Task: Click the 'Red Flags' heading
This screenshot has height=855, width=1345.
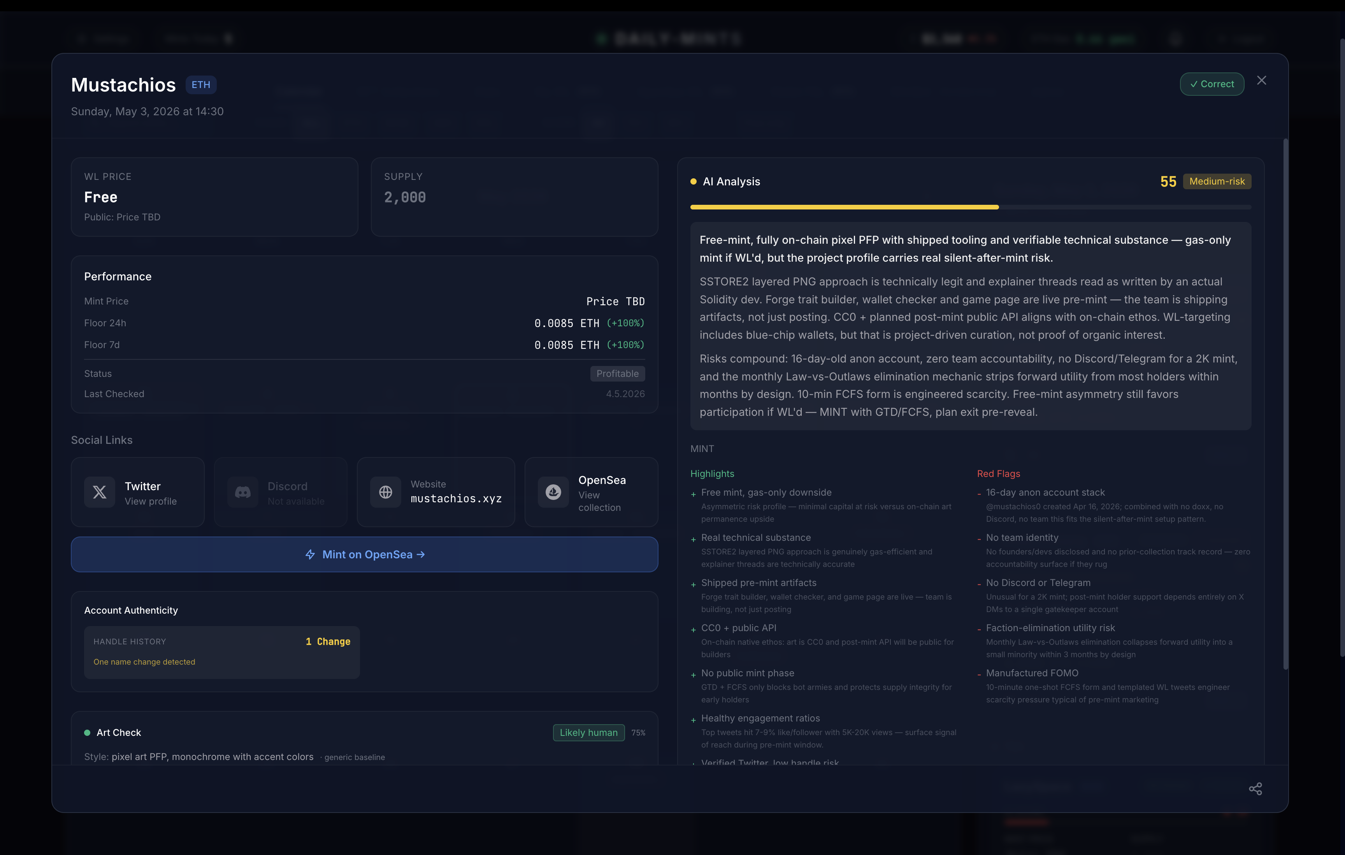Action: point(999,474)
